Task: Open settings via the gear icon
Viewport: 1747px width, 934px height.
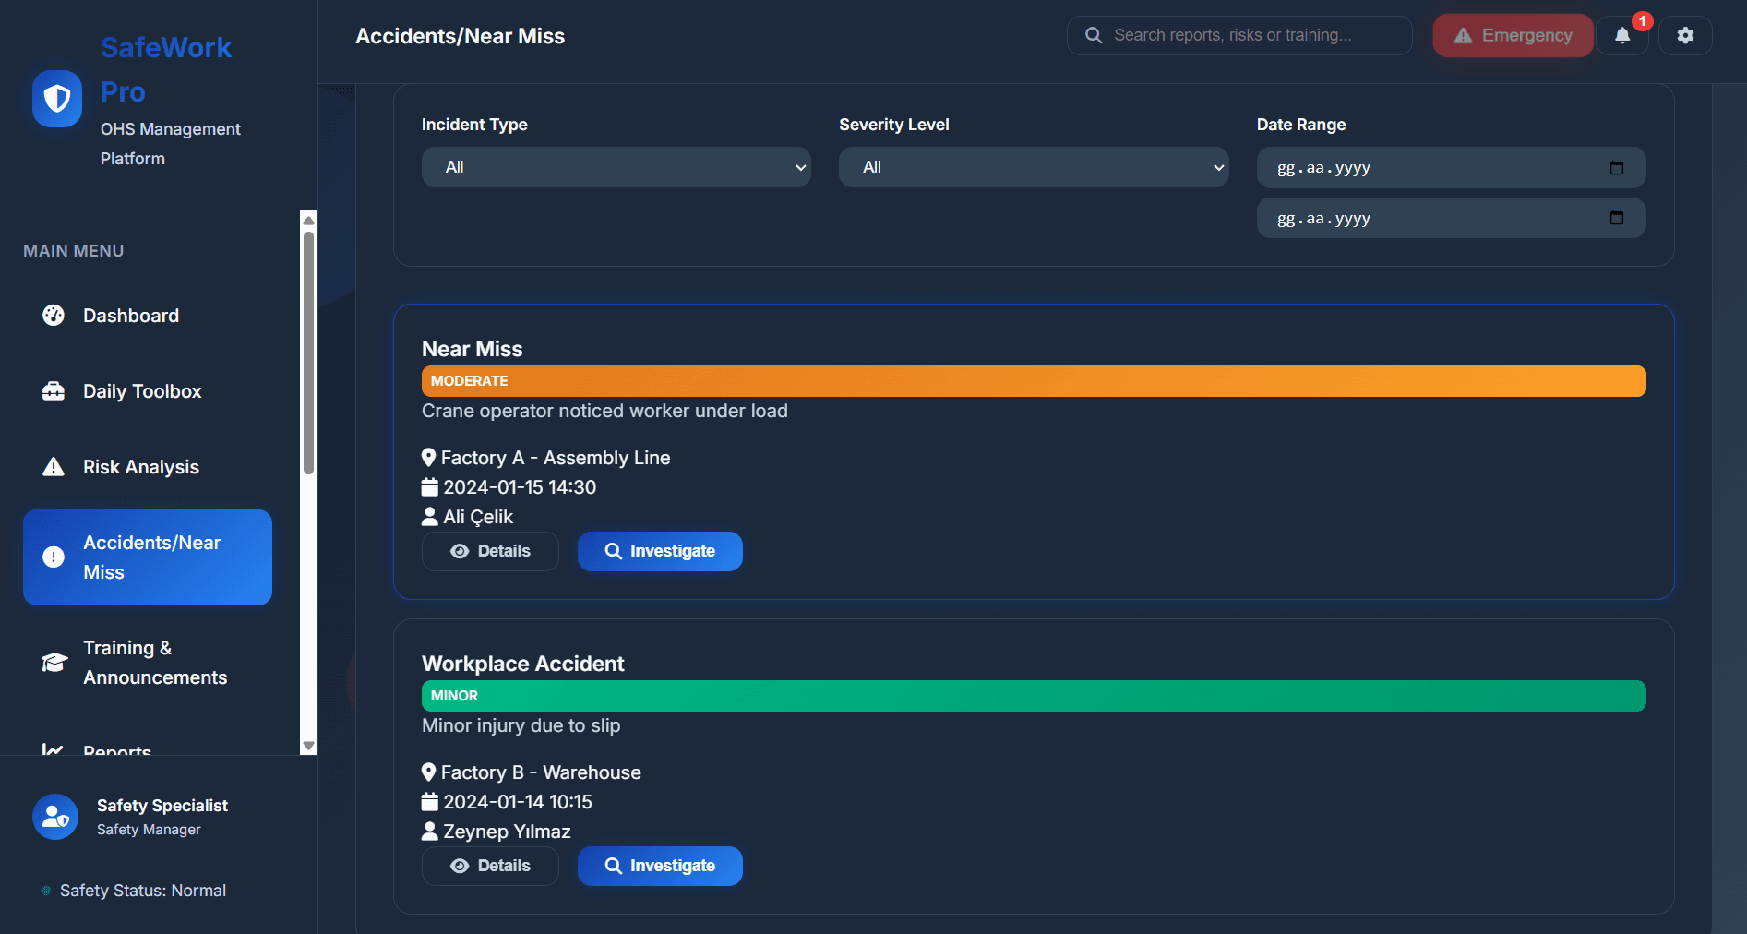Action: pyautogui.click(x=1685, y=36)
